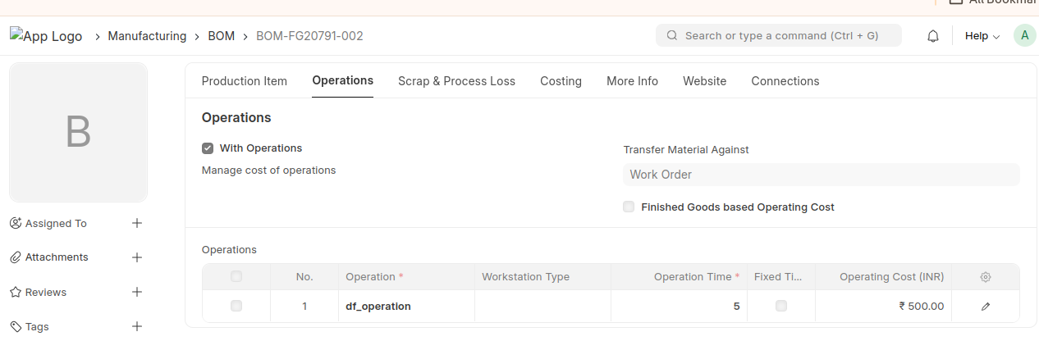Open the Transfer Material Against dropdown

821,175
